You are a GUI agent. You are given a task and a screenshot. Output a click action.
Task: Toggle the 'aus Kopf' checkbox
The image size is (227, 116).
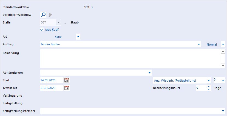click(x=42, y=30)
